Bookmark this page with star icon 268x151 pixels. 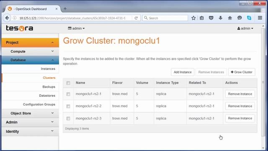click(x=193, y=18)
